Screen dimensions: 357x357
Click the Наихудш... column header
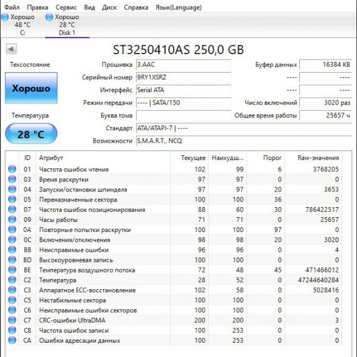[x=228, y=158]
